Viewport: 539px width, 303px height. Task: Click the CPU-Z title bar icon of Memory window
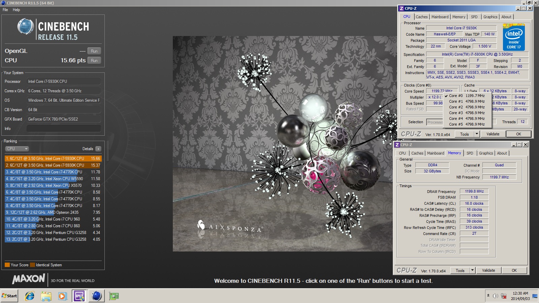click(x=397, y=145)
